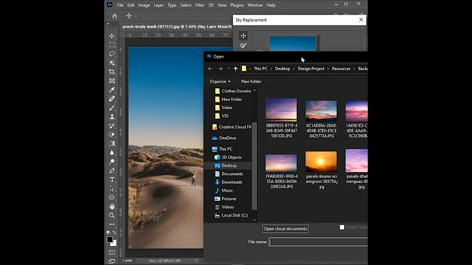Open the Edit Toolbar three-dots menu
472x265 pixels.
(112, 224)
